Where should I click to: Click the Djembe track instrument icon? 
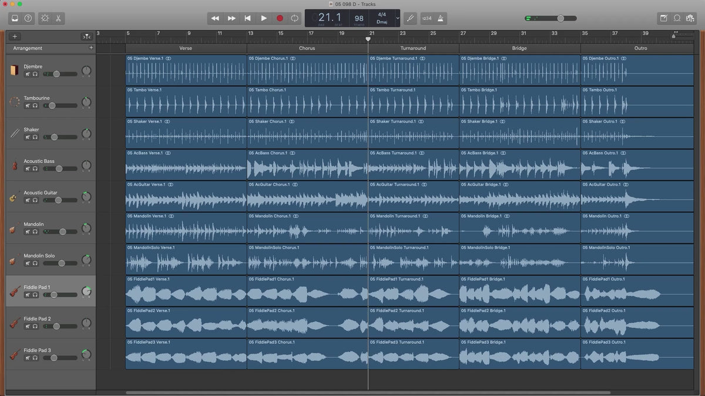pyautogui.click(x=15, y=70)
